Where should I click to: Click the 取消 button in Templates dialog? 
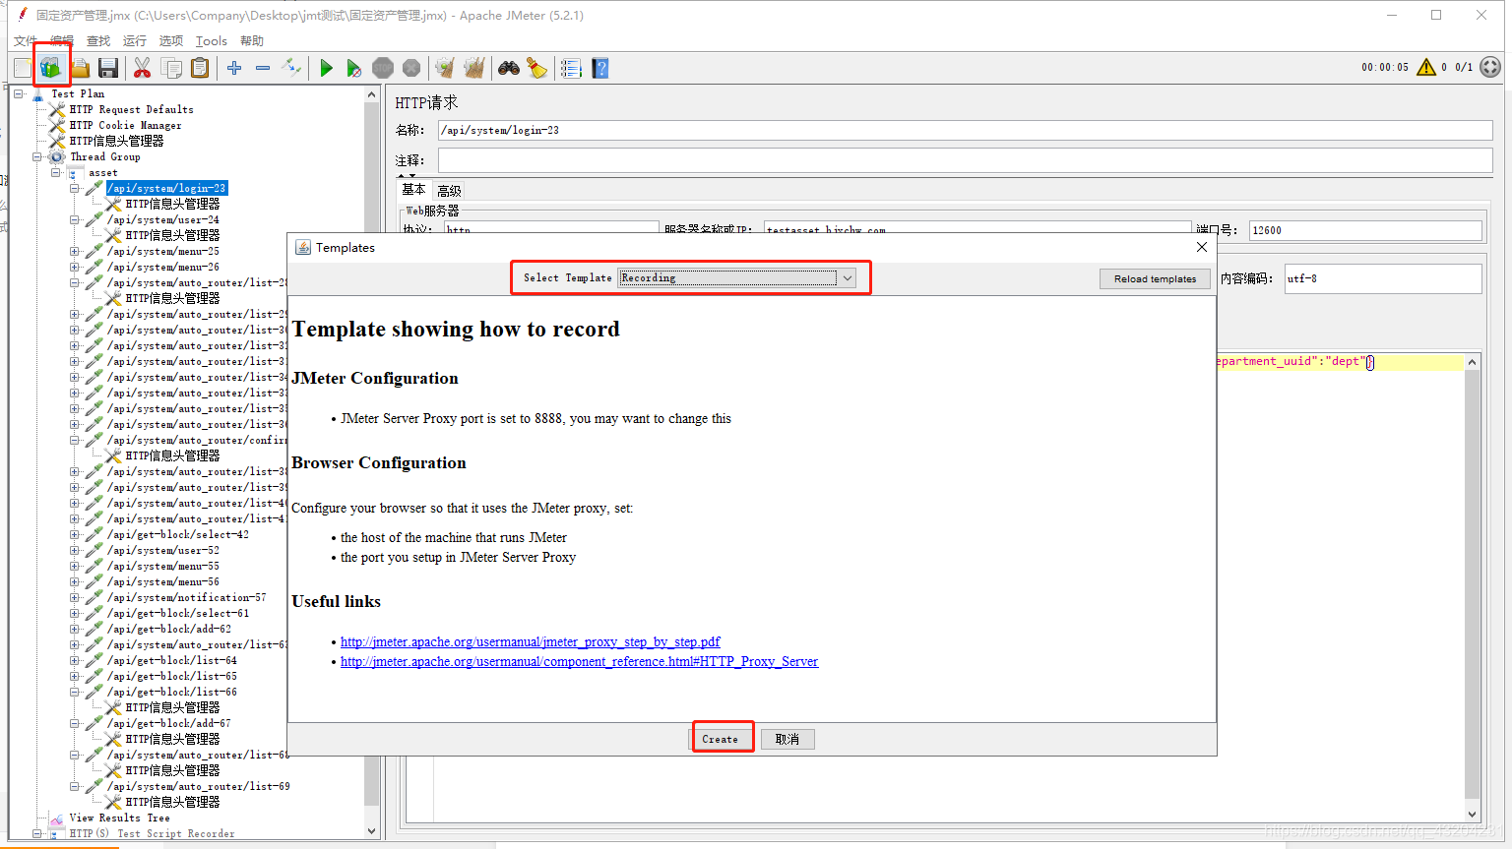click(x=787, y=739)
